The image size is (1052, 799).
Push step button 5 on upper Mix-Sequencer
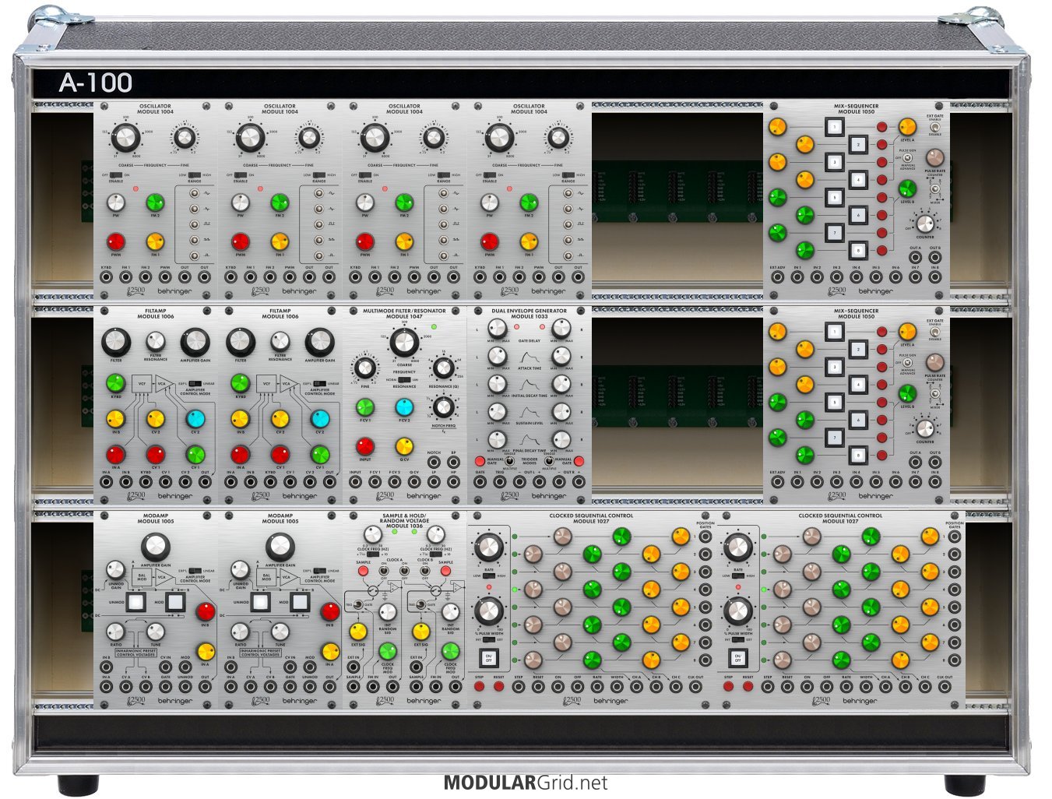834,197
